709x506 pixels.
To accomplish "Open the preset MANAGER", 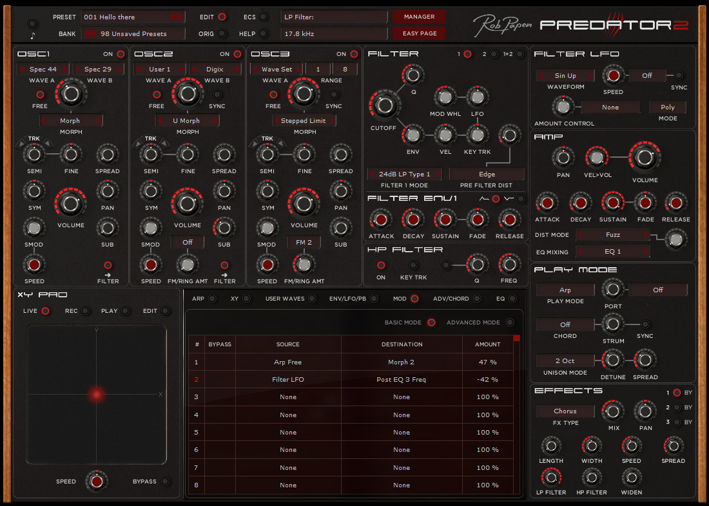I will click(x=418, y=16).
